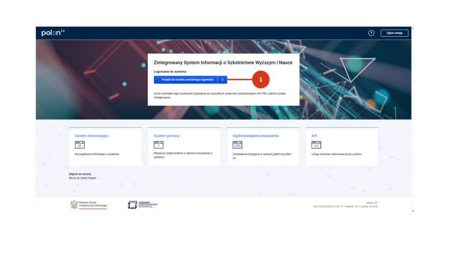The height and width of the screenshot is (254, 452).
Task: Open the System informacyjny heading link
Action: 91,136
